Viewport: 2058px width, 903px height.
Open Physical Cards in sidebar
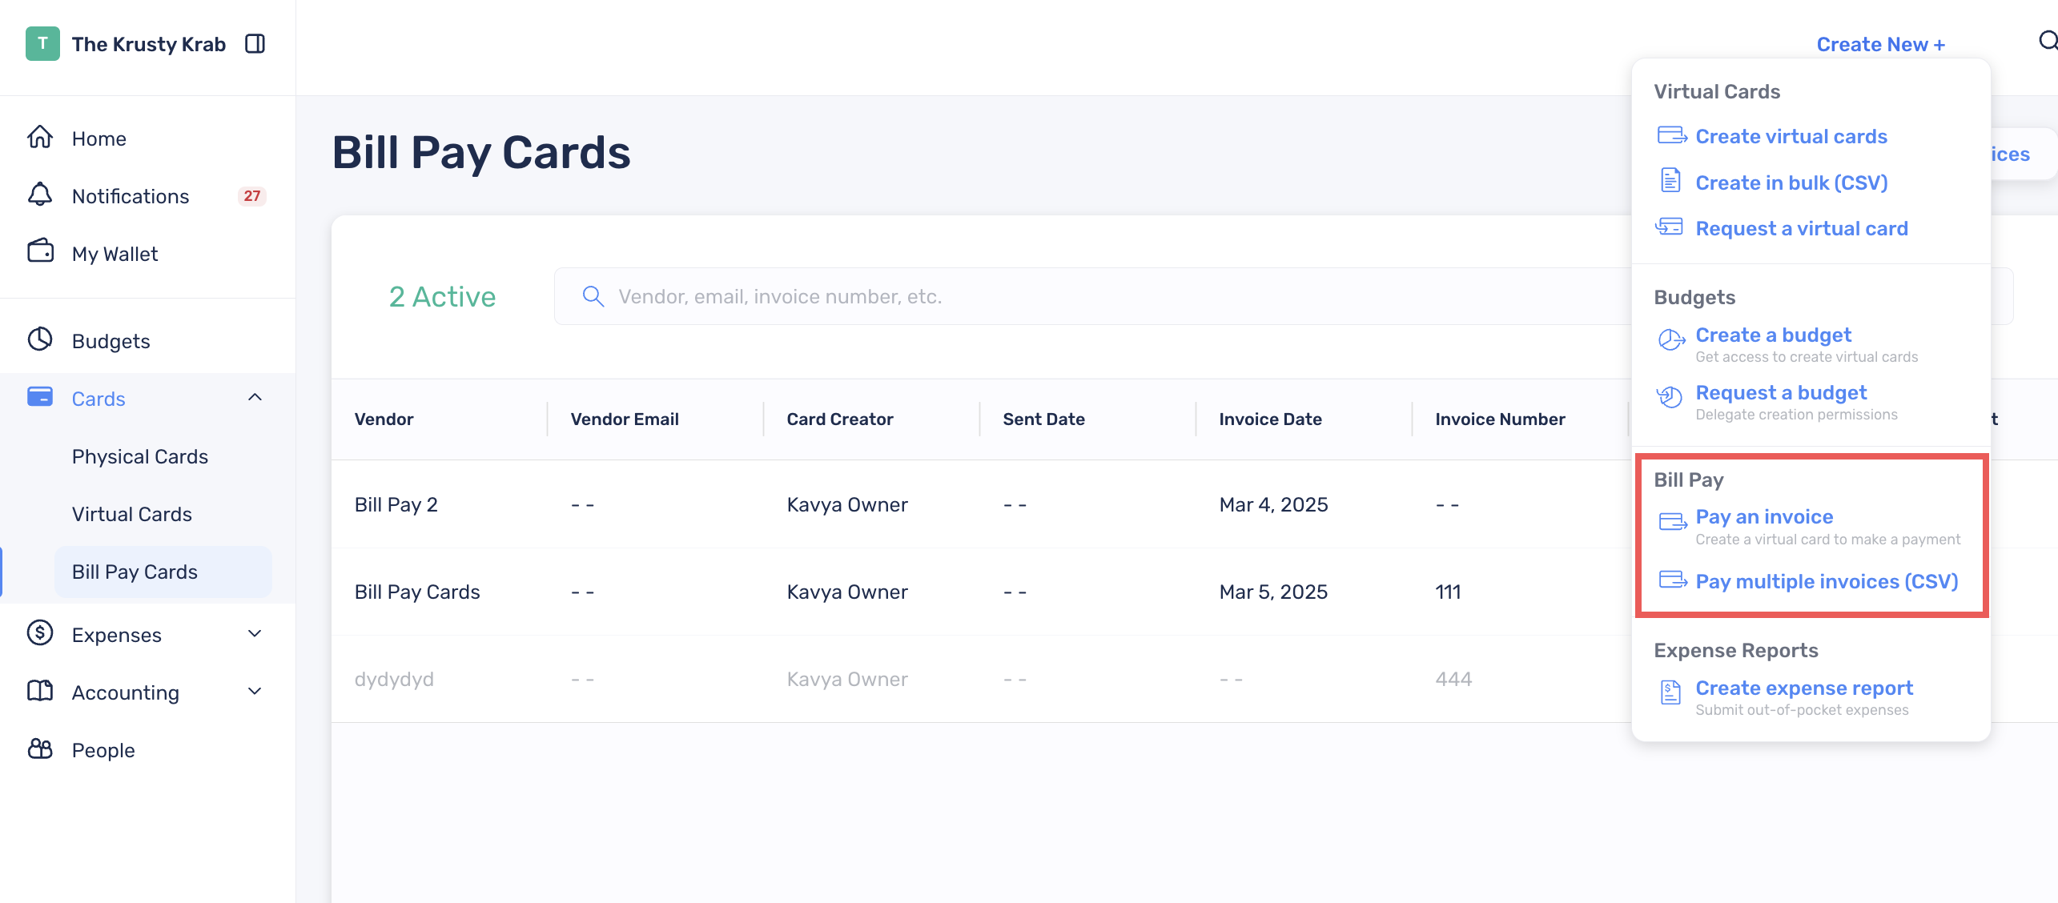point(140,456)
